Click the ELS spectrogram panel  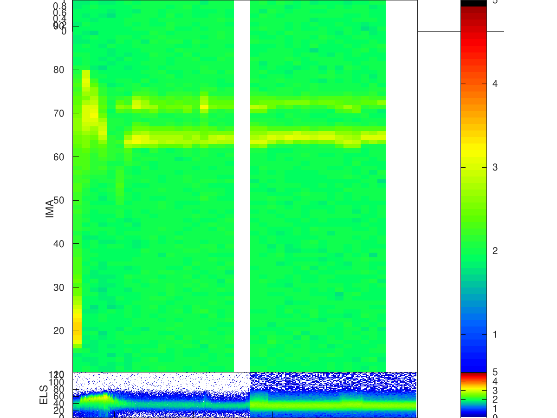click(245, 395)
